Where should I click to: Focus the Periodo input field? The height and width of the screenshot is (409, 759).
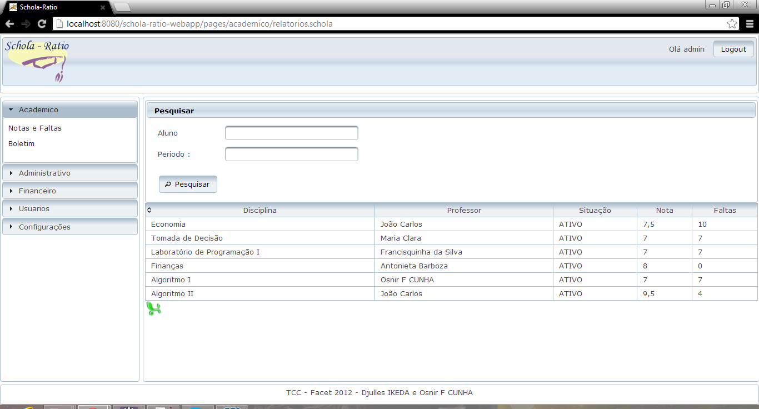point(291,154)
